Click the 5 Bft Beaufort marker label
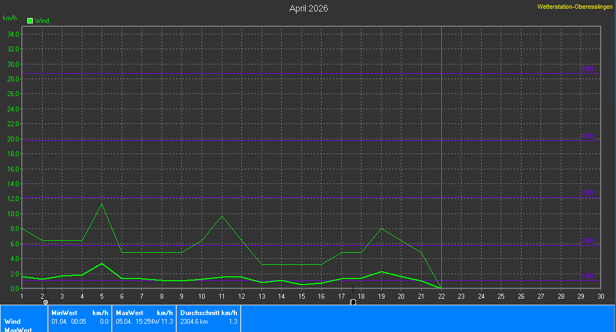This screenshot has height=332, width=616. tap(587, 69)
